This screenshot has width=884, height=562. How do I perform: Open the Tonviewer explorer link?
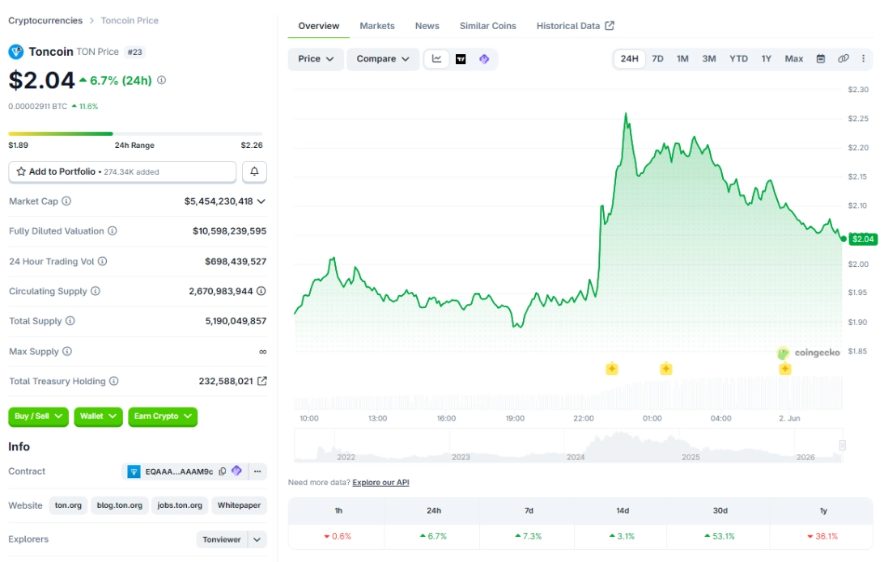222,539
